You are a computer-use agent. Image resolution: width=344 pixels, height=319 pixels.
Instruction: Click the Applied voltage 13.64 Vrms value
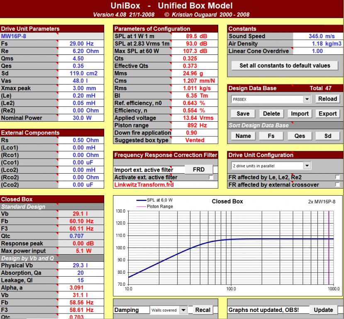click(x=195, y=118)
